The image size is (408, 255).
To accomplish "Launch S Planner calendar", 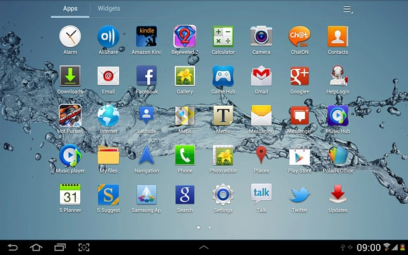I will coord(70,195).
